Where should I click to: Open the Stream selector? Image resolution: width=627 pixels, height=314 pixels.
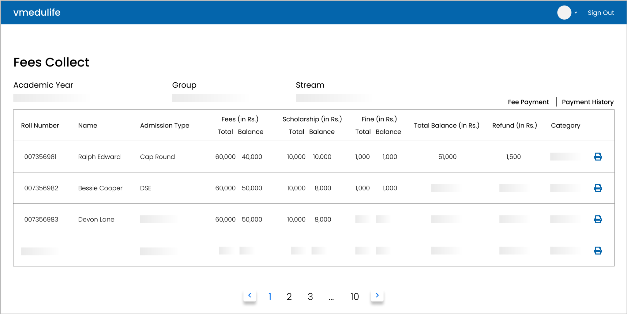(334, 98)
